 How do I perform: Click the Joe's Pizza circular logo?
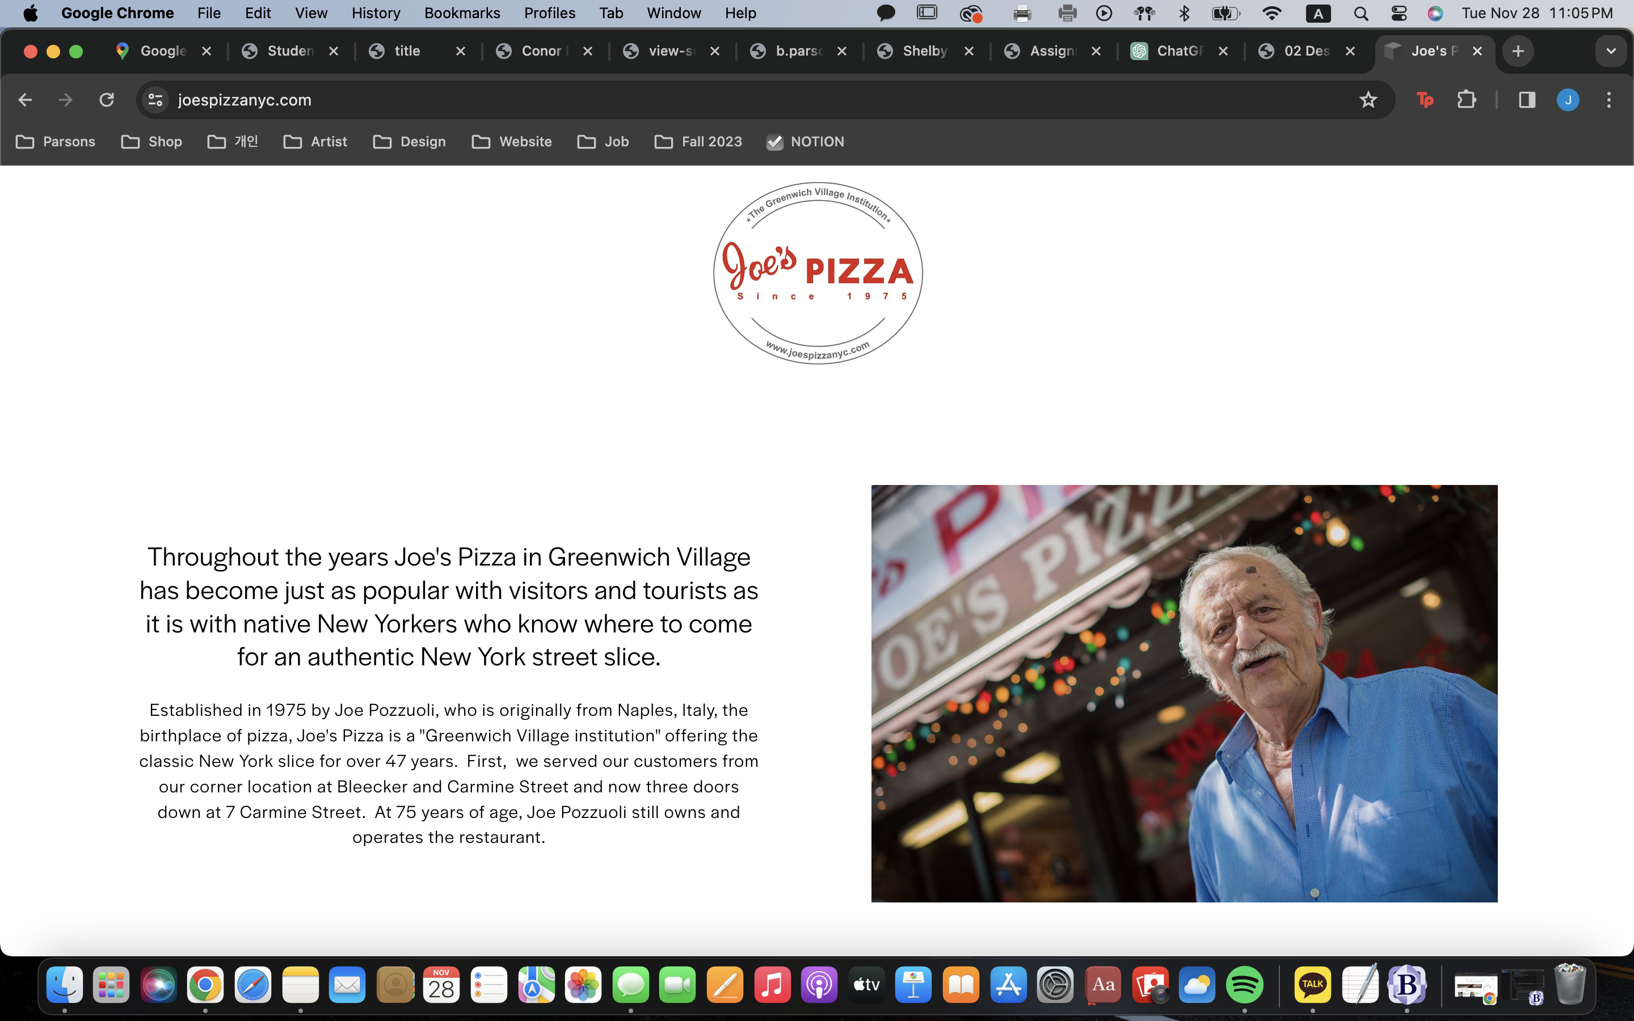(818, 273)
